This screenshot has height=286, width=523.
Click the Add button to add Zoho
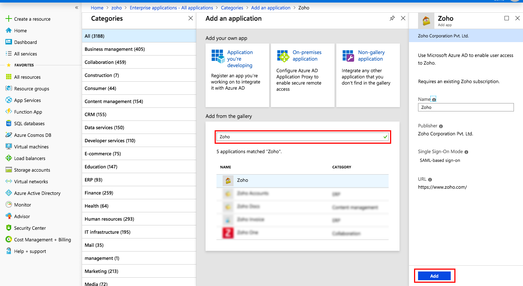point(434,276)
